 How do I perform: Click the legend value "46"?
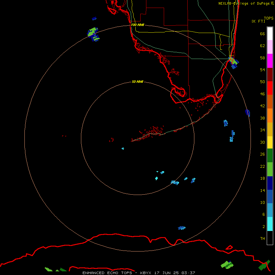pos(262,94)
